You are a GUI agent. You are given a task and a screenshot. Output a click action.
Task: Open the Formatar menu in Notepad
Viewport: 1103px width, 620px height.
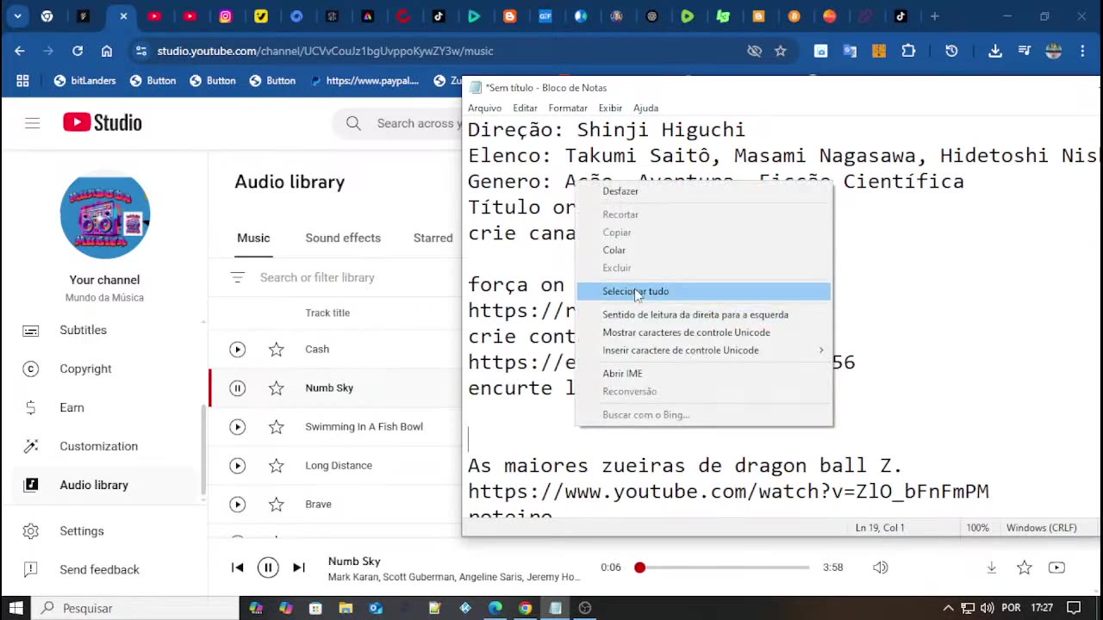[568, 108]
